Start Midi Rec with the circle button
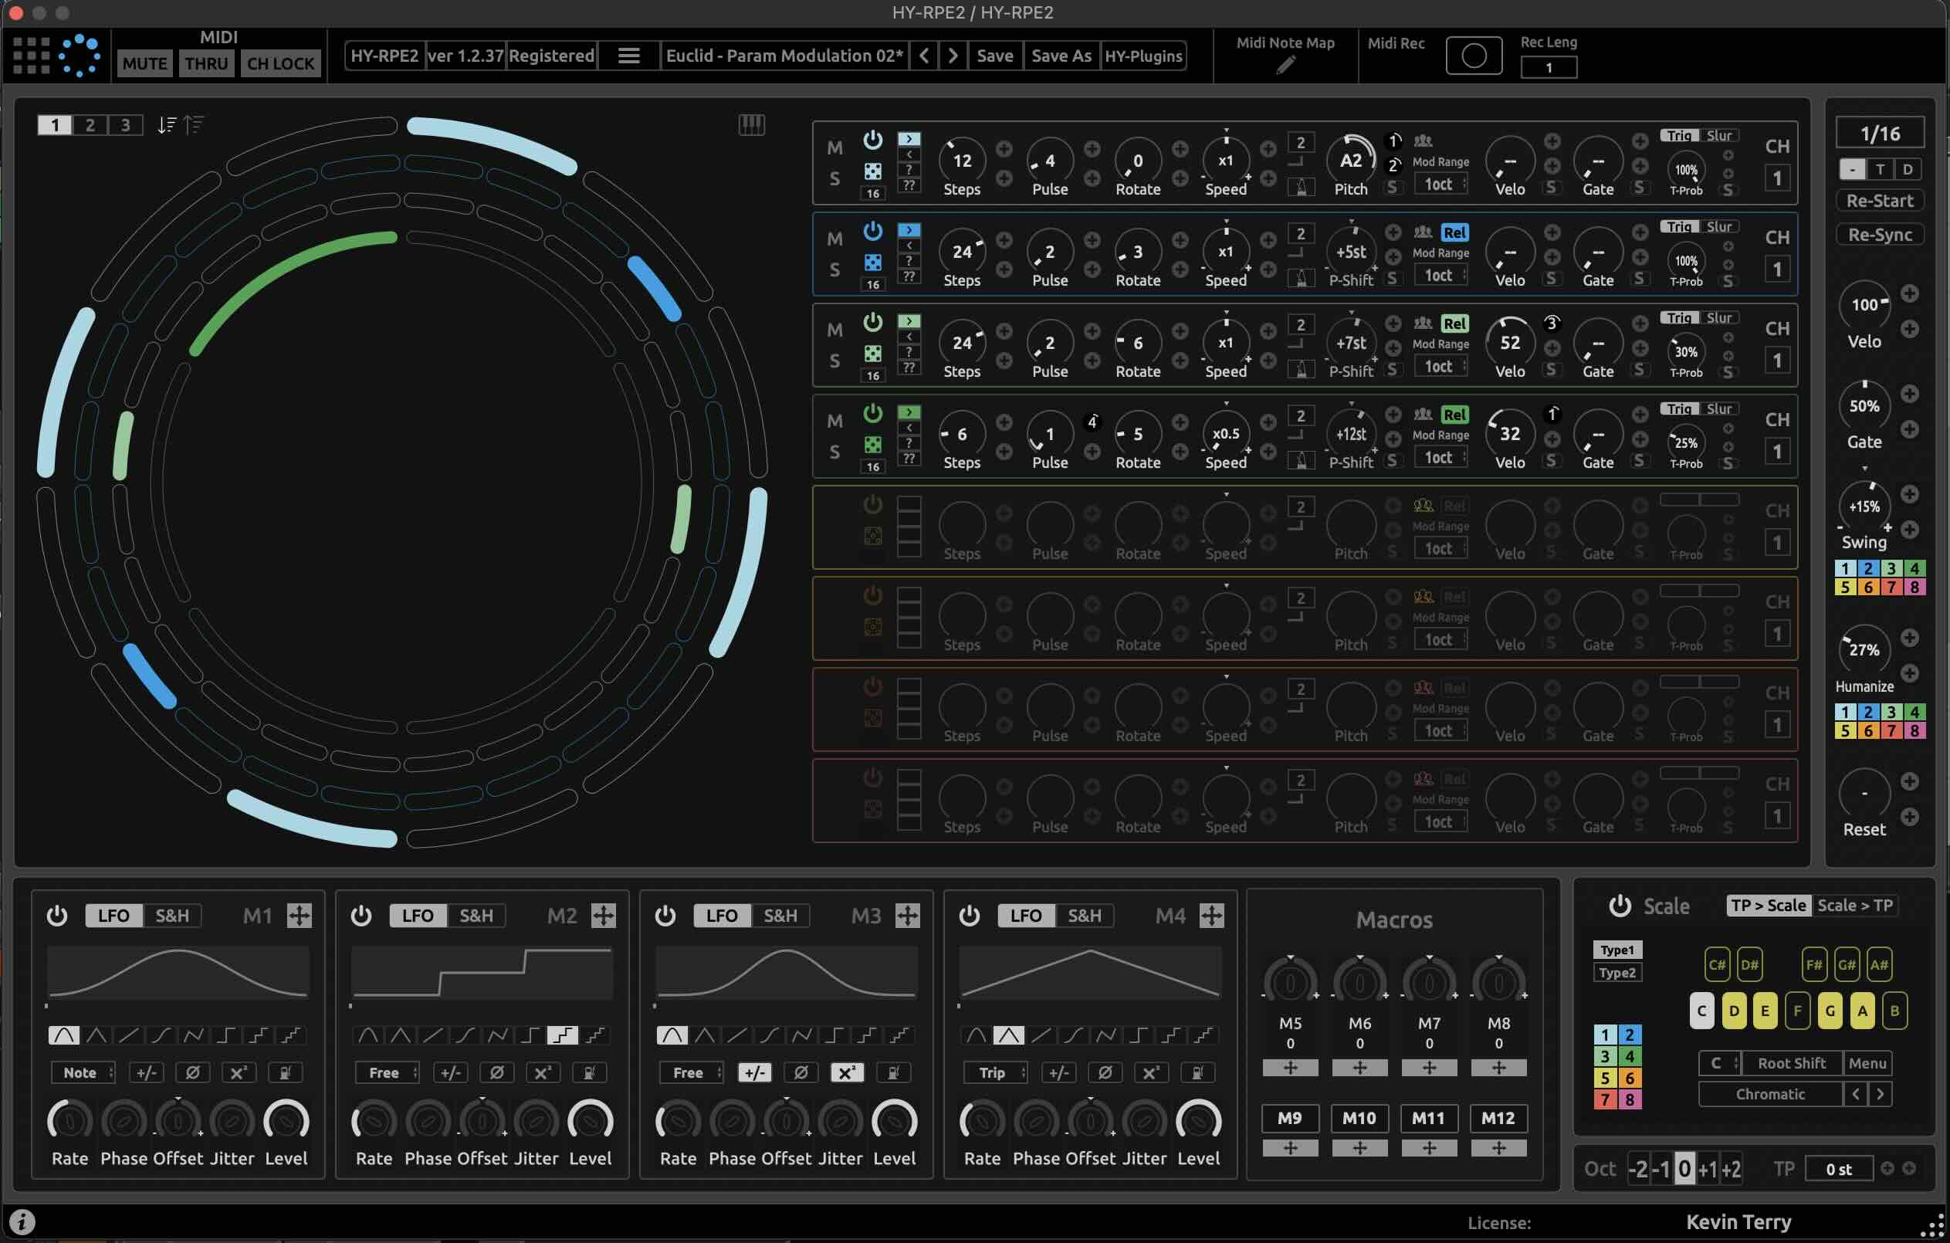Viewport: 1950px width, 1243px height. (1473, 56)
